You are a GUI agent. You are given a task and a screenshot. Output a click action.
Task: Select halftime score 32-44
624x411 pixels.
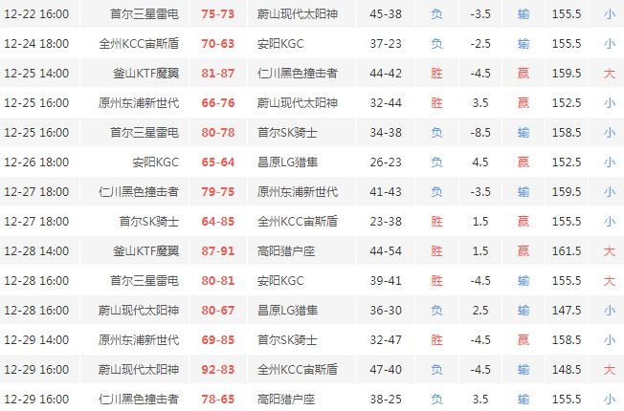386,103
